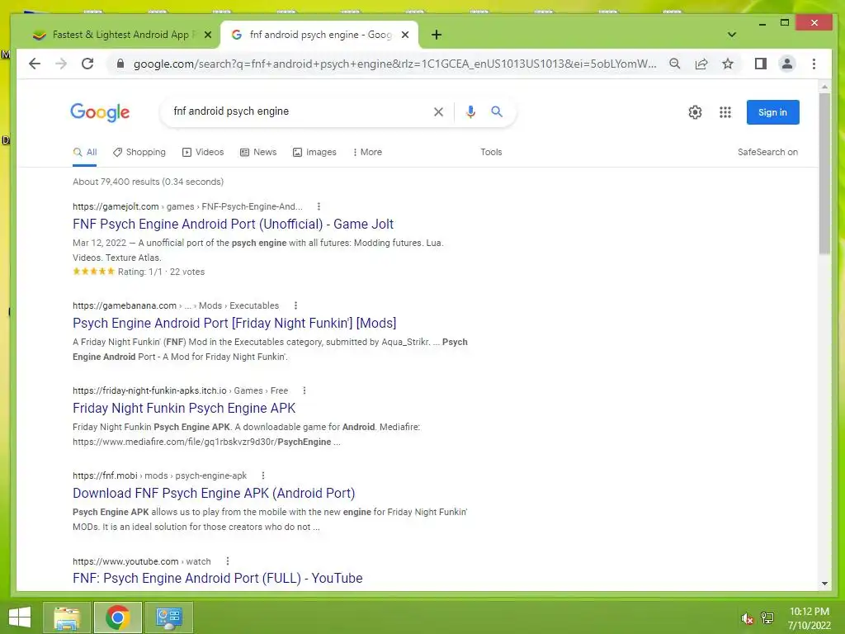This screenshot has height=634, width=845.
Task: Click the gamejolt.com result URL
Action: click(187, 206)
